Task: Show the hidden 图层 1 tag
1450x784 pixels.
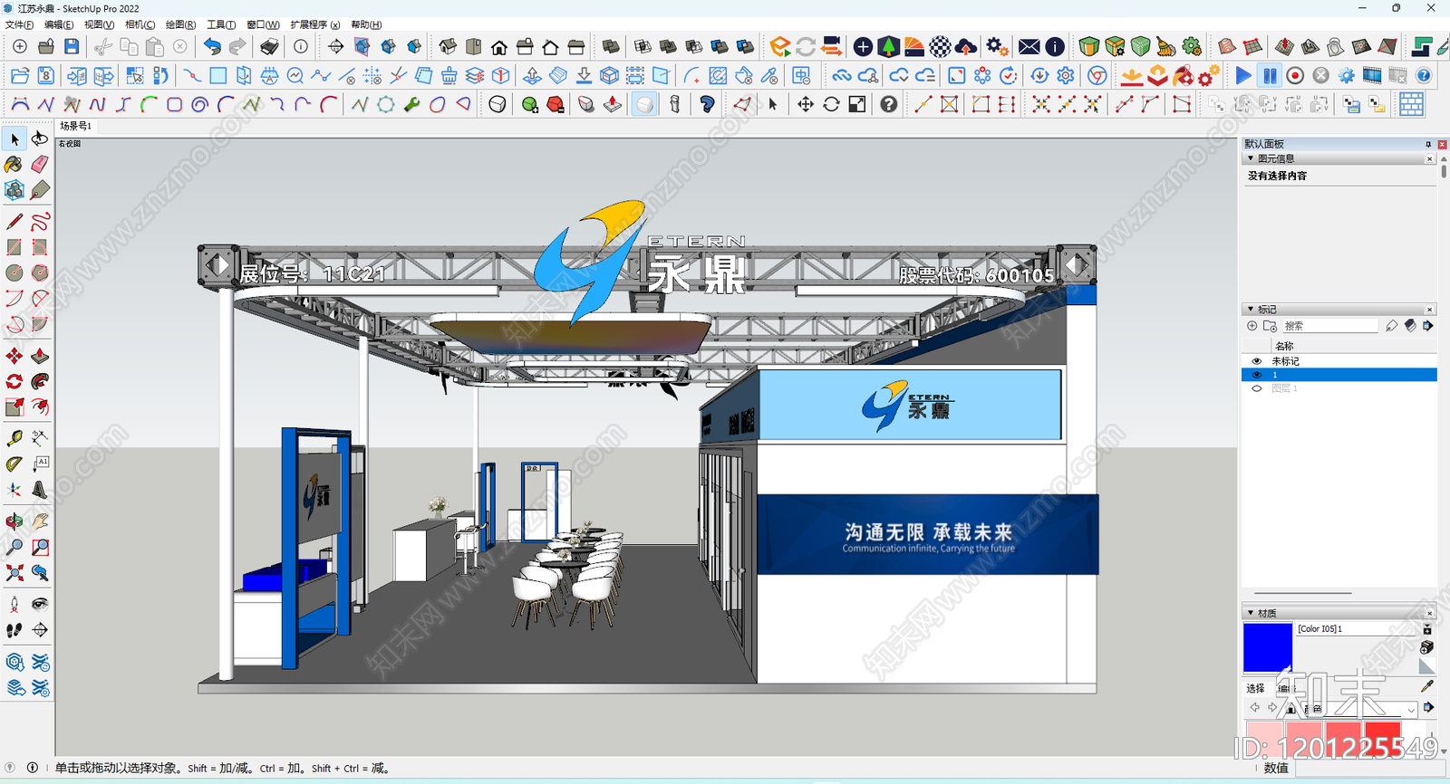Action: [x=1256, y=388]
